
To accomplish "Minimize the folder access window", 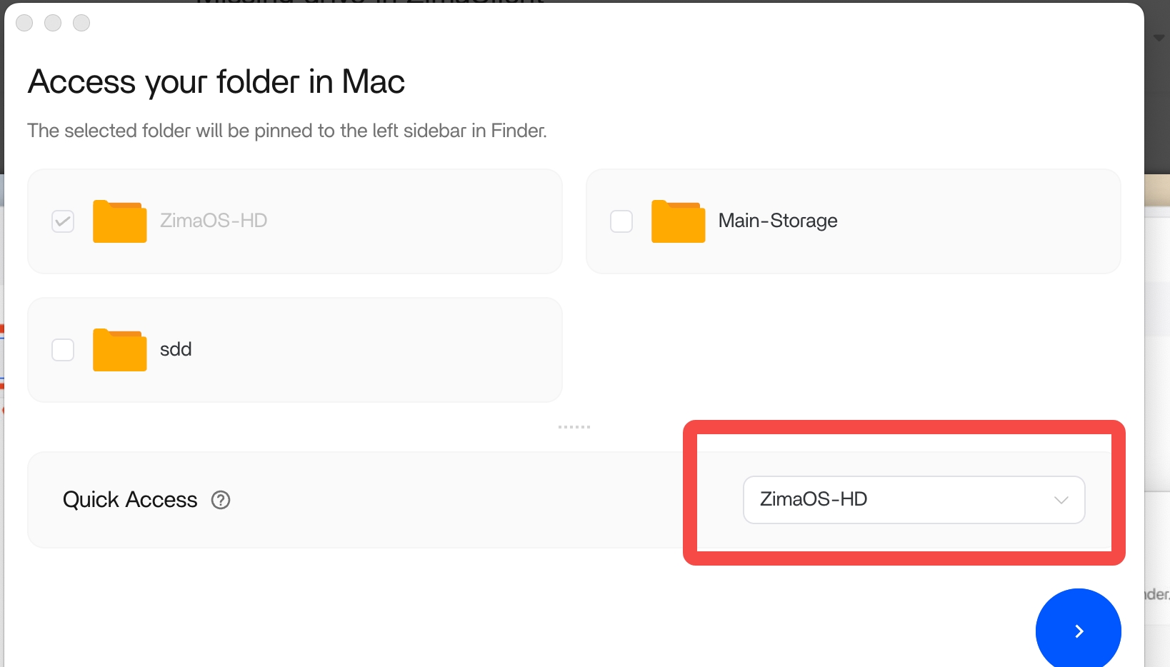I will pos(53,23).
